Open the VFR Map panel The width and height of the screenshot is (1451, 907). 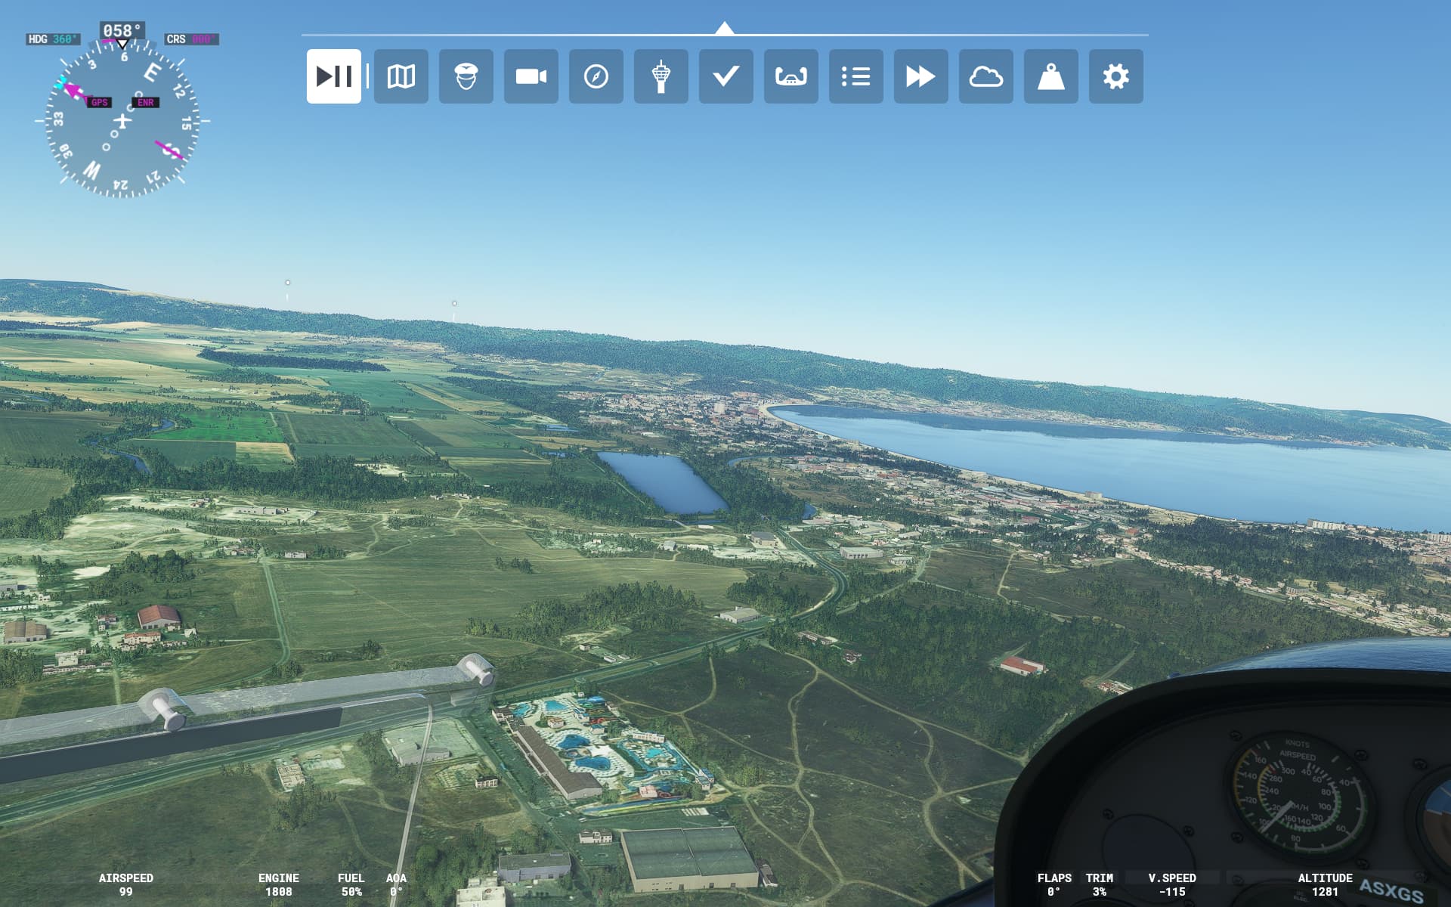coord(401,76)
